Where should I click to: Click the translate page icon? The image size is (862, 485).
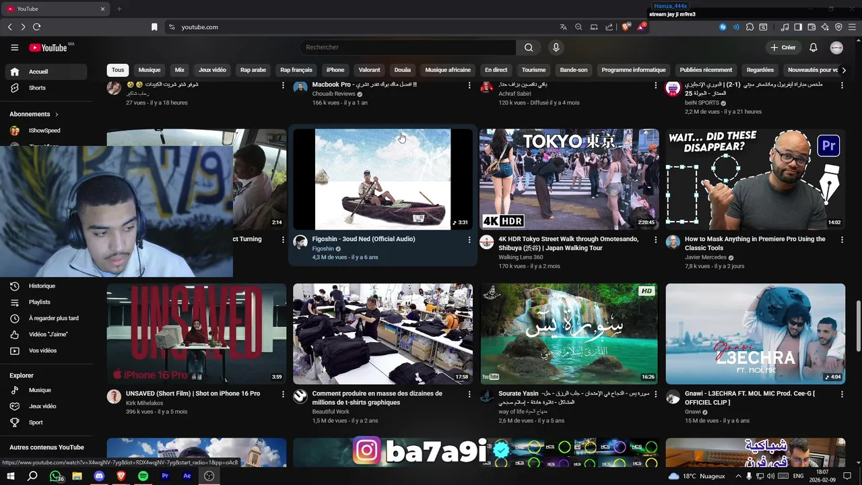click(563, 27)
